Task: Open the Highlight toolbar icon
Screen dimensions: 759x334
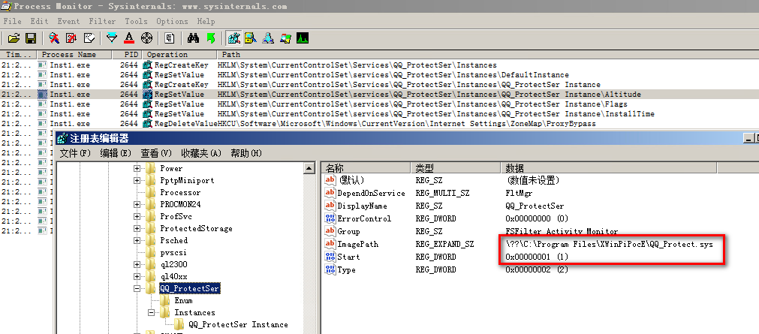Action: 129,38
